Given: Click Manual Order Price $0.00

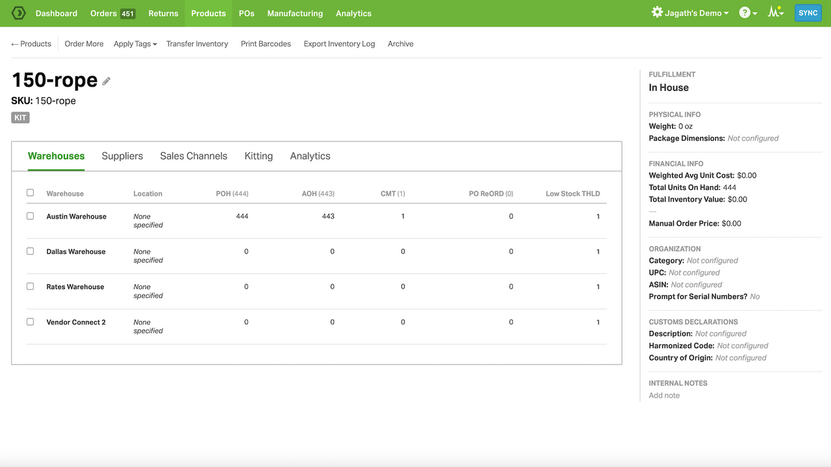Looking at the screenshot, I should point(732,223).
